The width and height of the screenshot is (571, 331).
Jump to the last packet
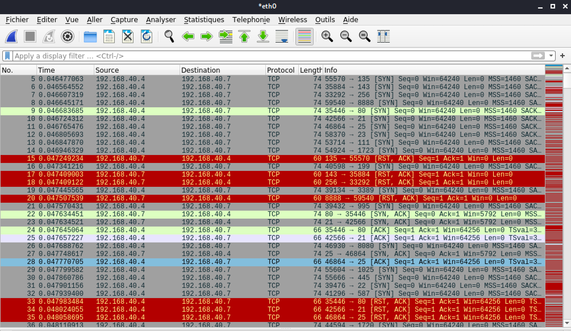[263, 37]
